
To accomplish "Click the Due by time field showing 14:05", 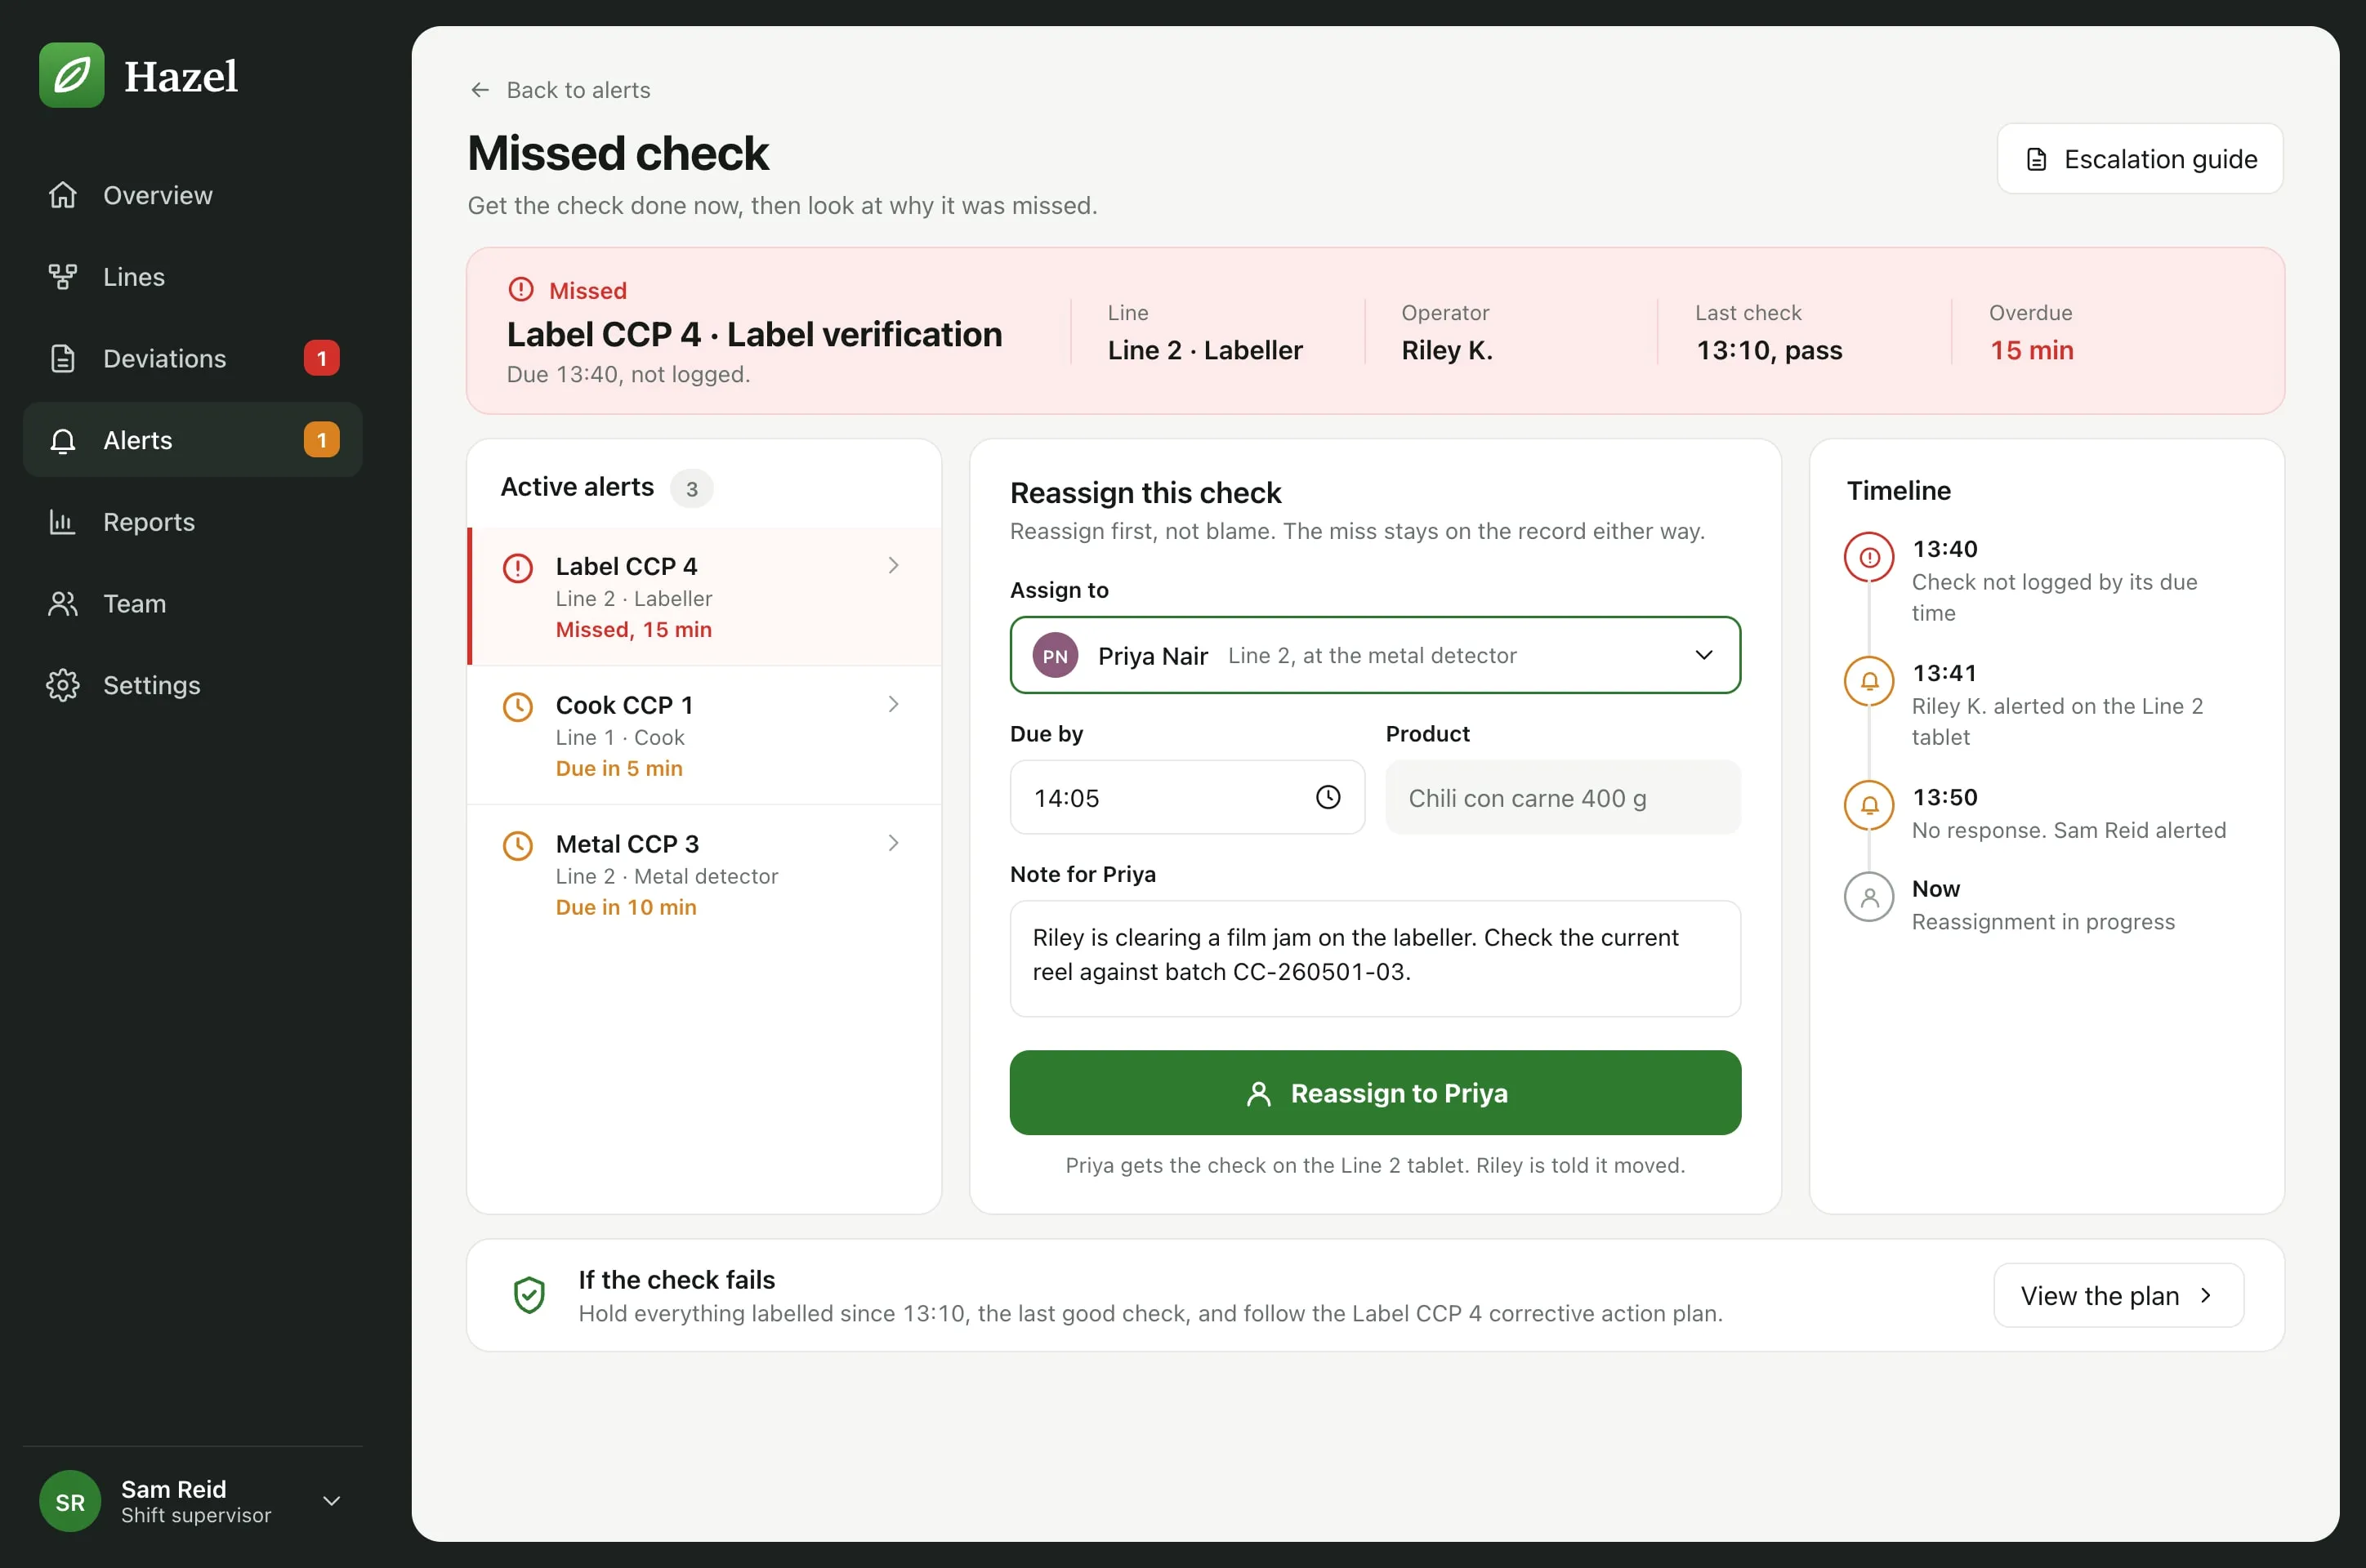I will 1186,797.
